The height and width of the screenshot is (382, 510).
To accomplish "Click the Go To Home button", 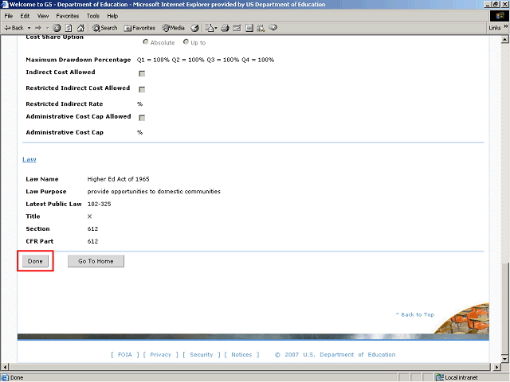I will [x=96, y=261].
